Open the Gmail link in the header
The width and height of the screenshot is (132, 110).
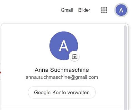click(x=67, y=10)
